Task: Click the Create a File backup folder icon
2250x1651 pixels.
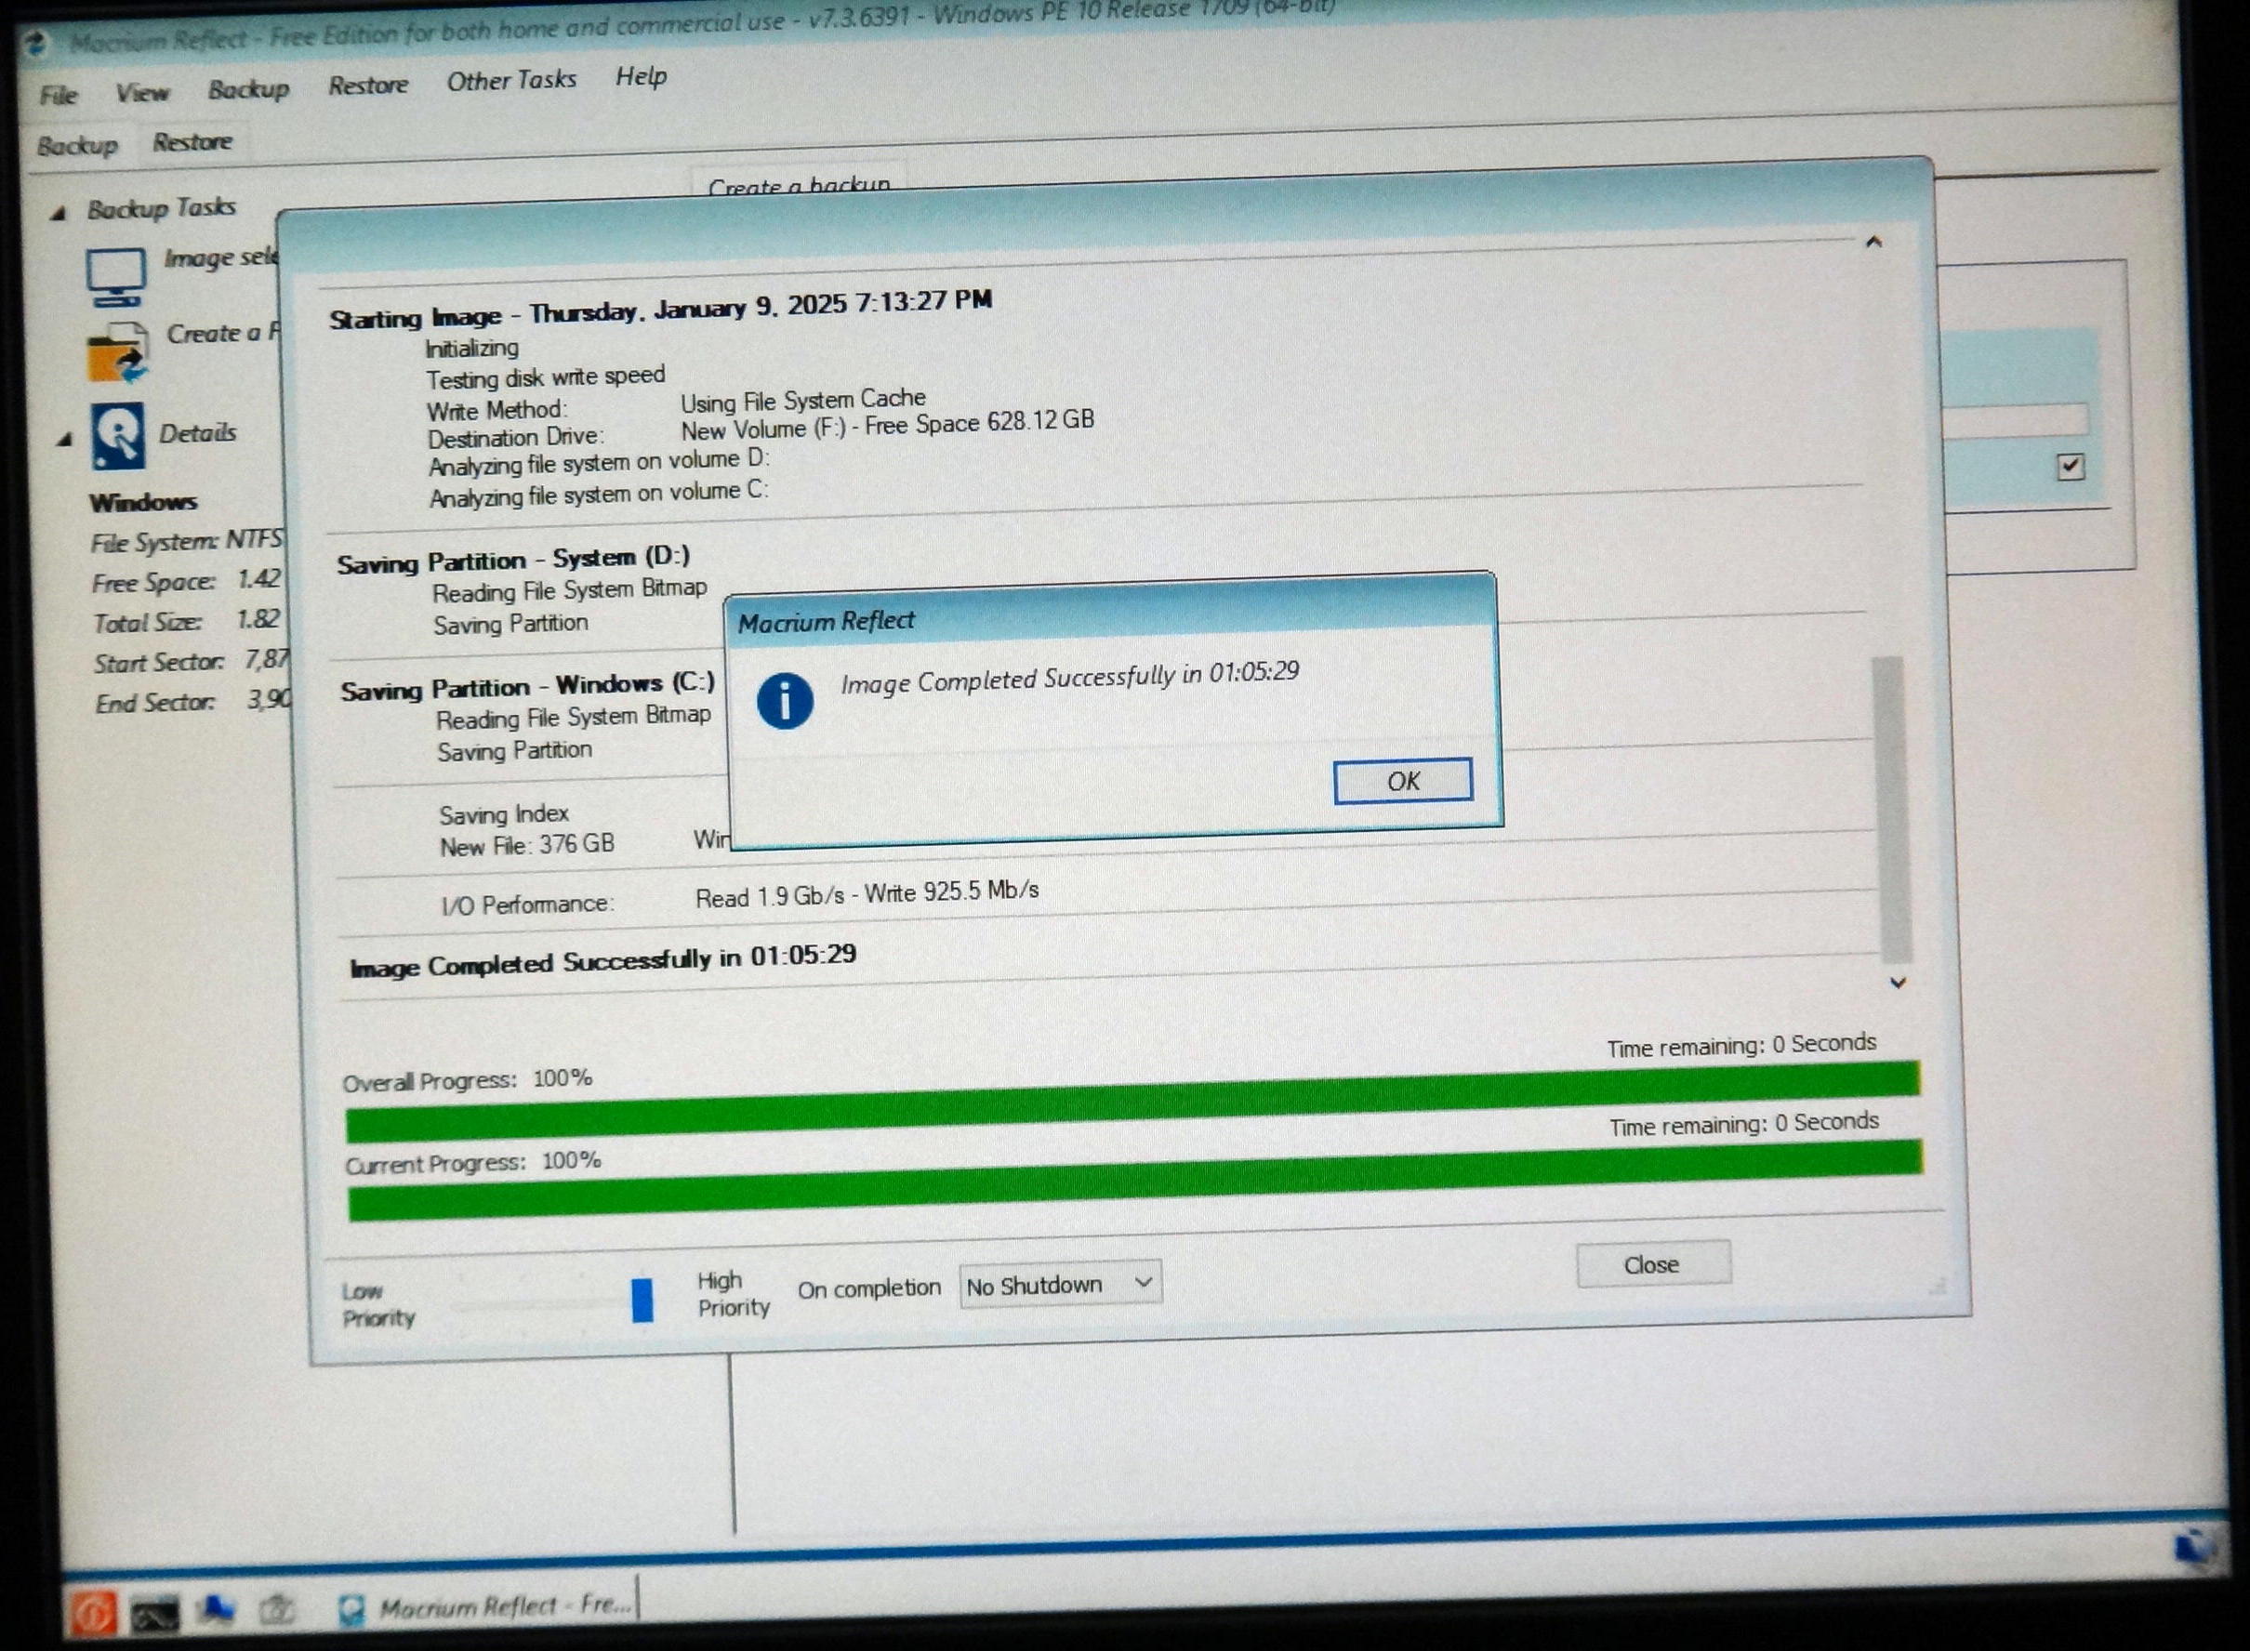Action: (118, 351)
